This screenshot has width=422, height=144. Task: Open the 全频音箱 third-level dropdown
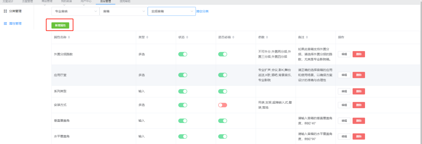pos(172,12)
